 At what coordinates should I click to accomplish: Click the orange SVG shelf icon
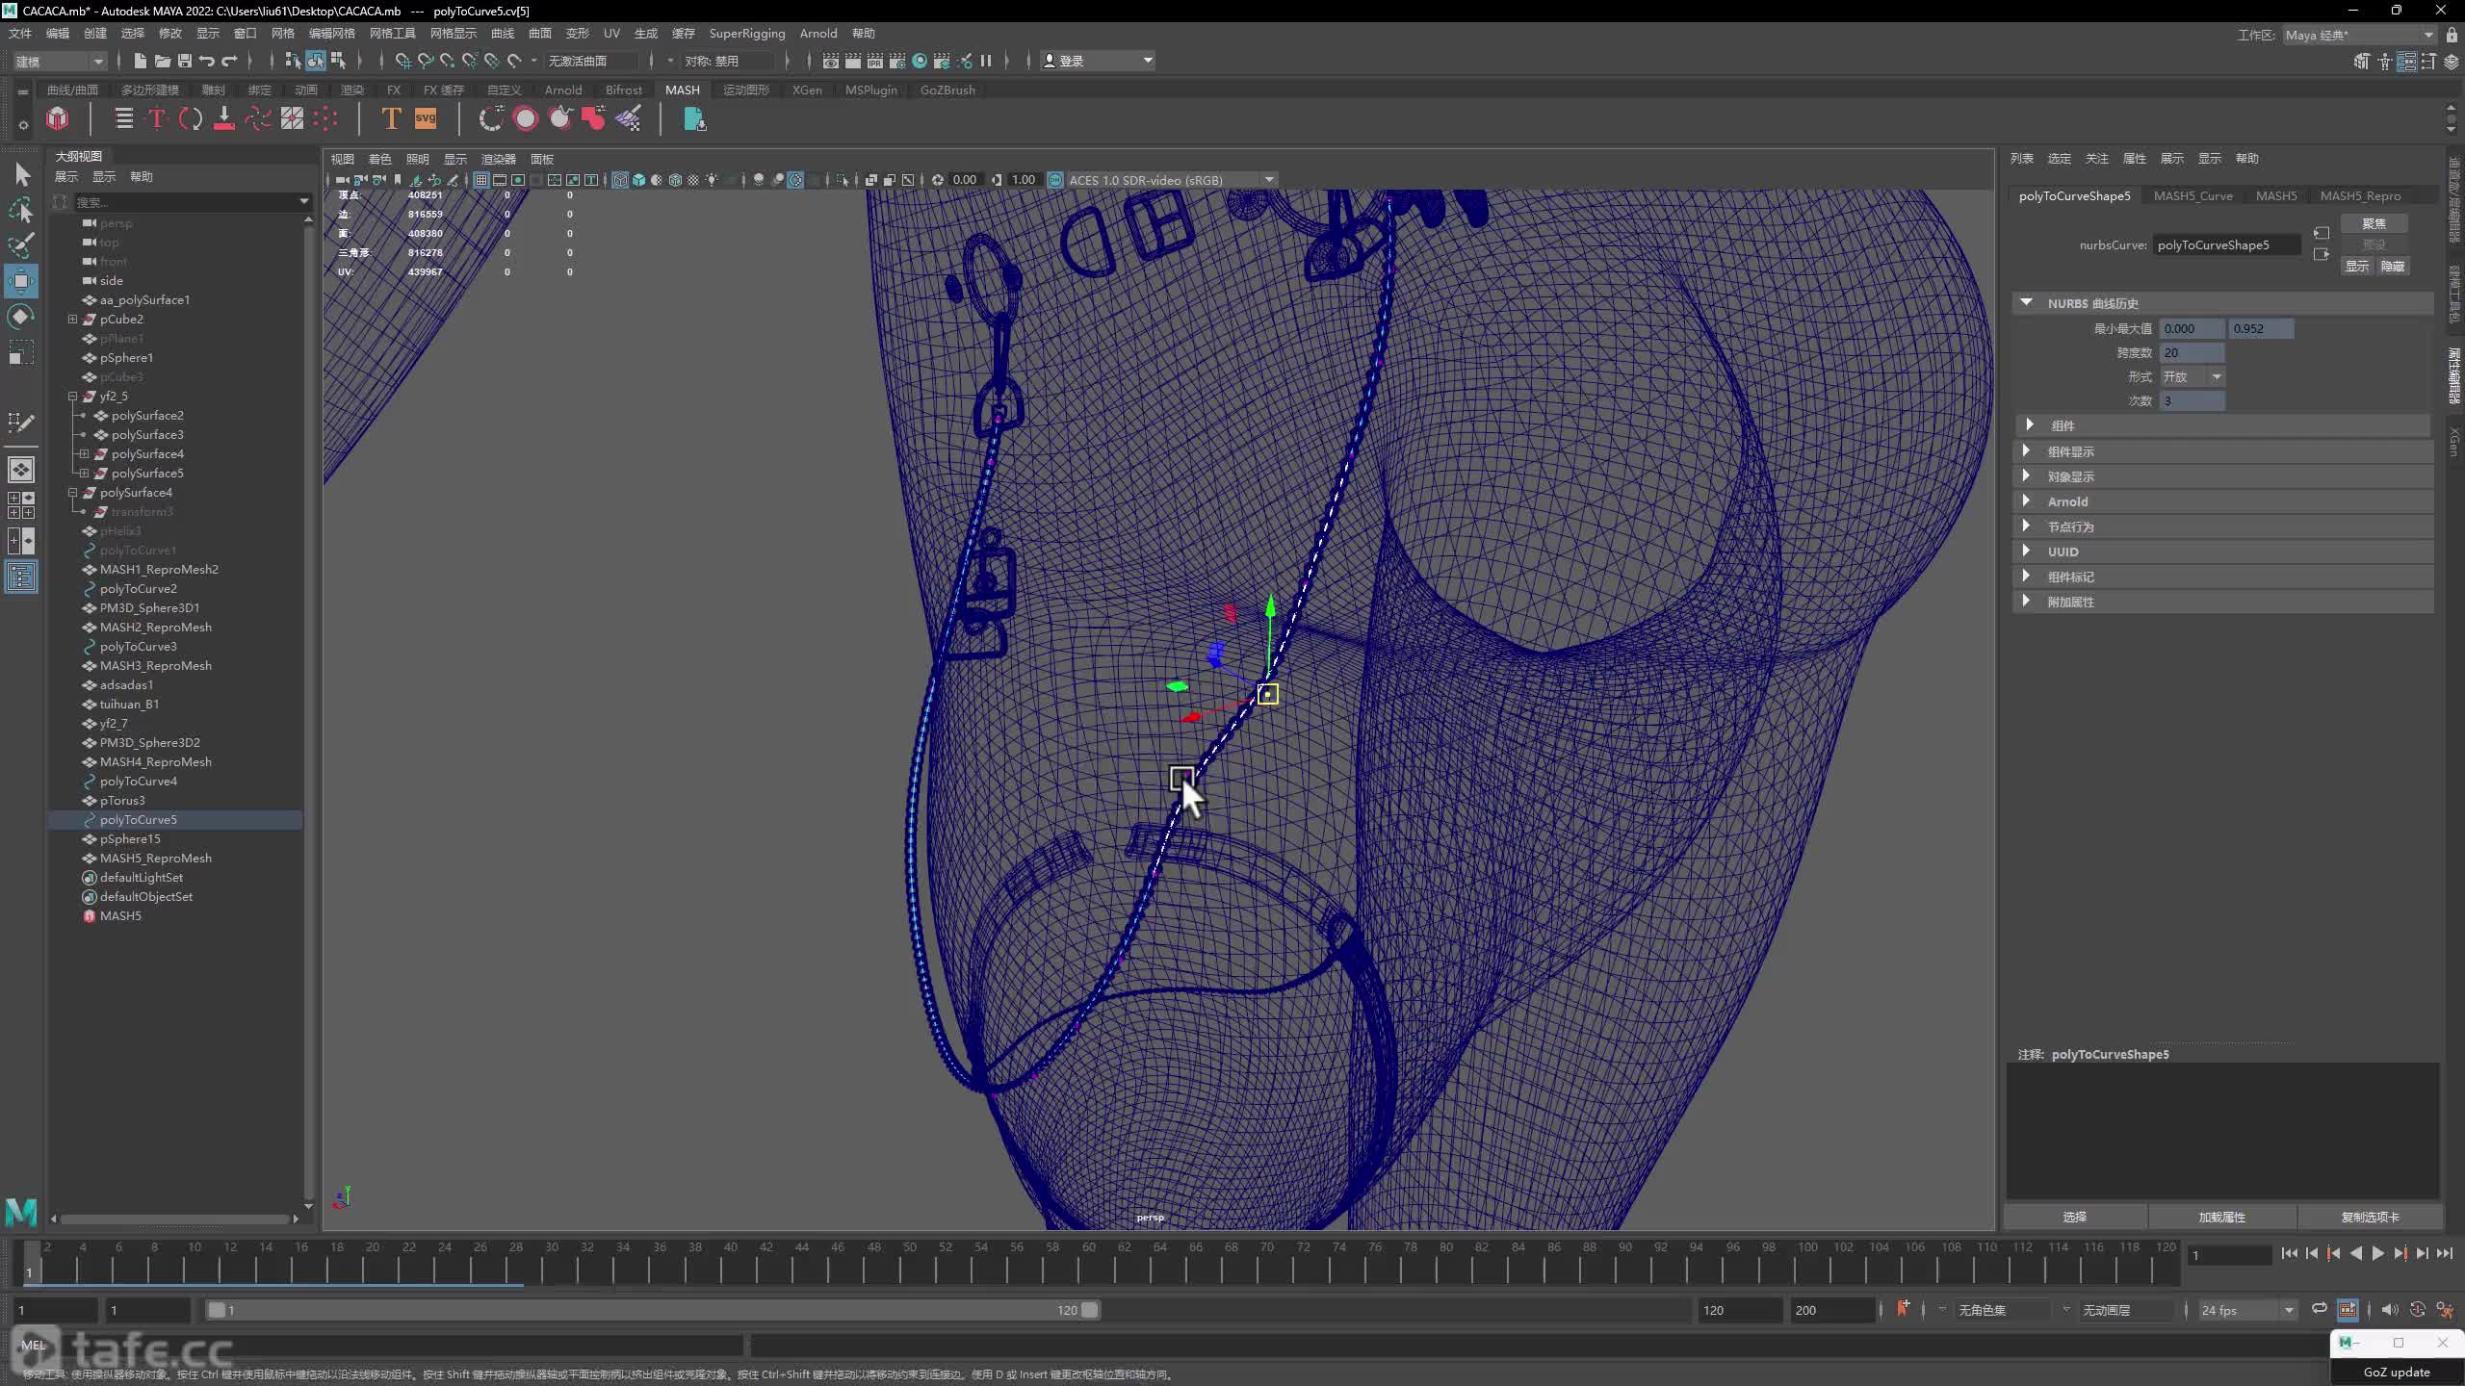pyautogui.click(x=425, y=118)
